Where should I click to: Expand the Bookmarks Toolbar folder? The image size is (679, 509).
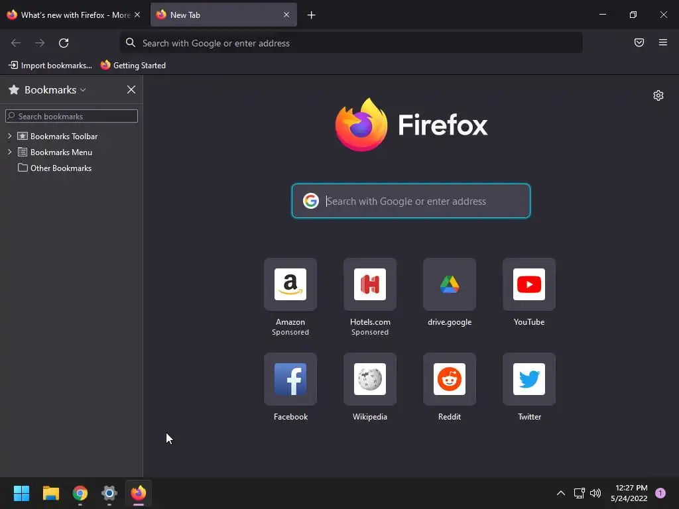[x=9, y=136]
